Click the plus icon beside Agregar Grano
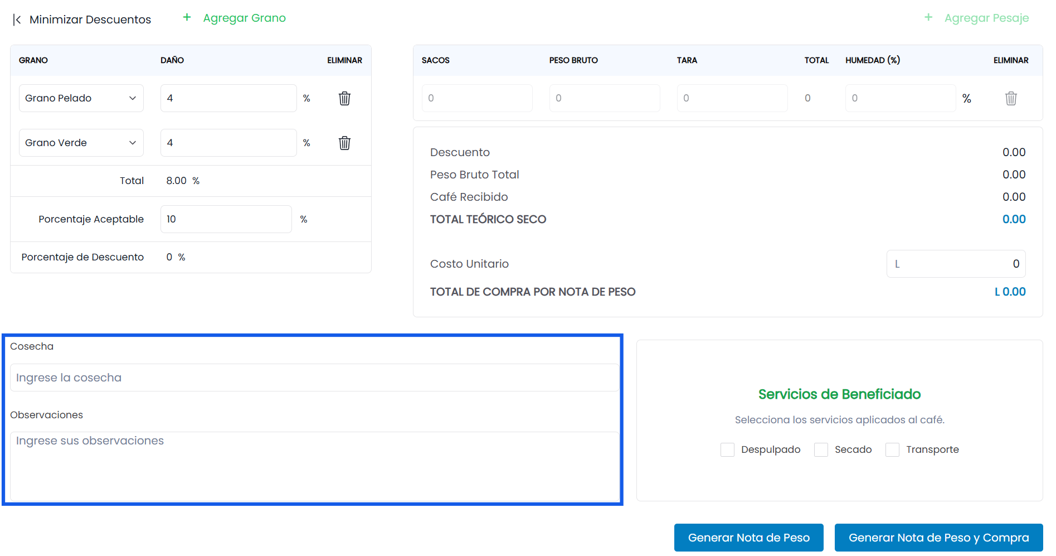This screenshot has height=556, width=1056. coord(187,17)
